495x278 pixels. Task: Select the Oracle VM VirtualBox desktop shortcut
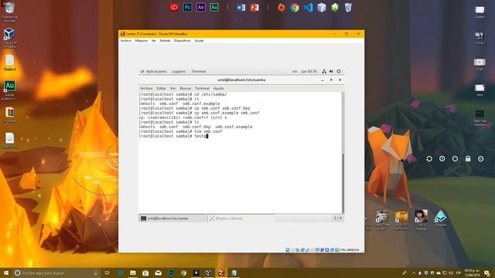point(9,38)
